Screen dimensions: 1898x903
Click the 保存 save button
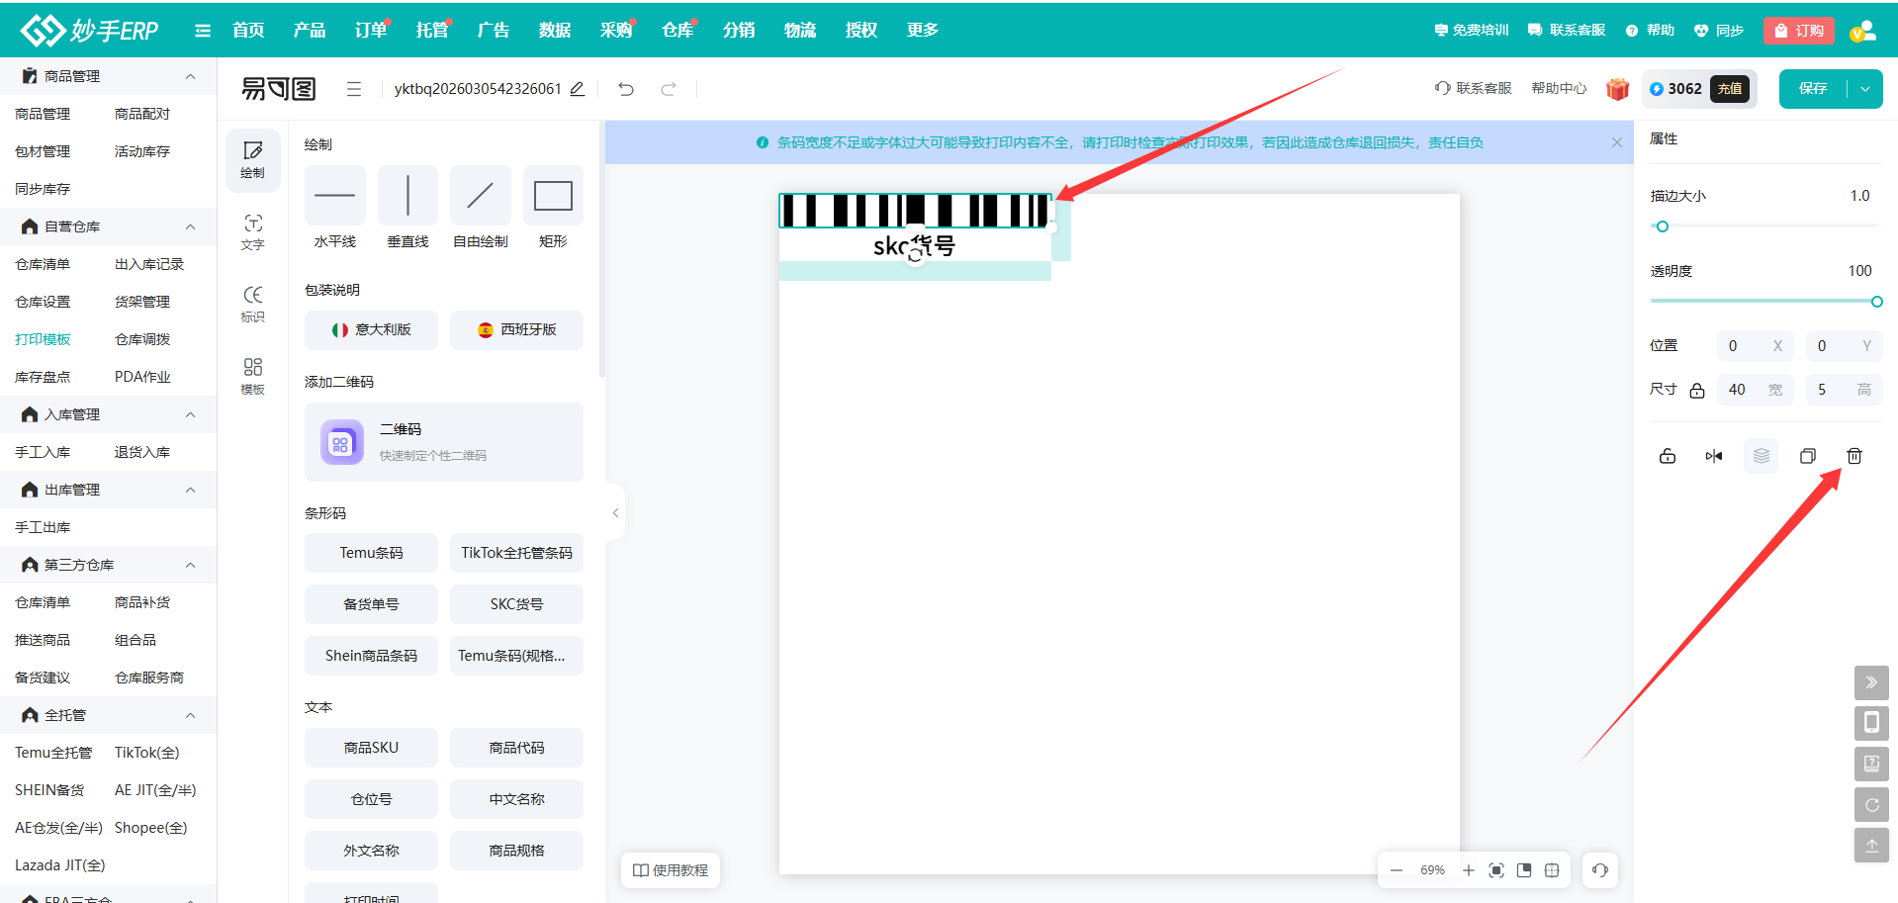[1813, 89]
